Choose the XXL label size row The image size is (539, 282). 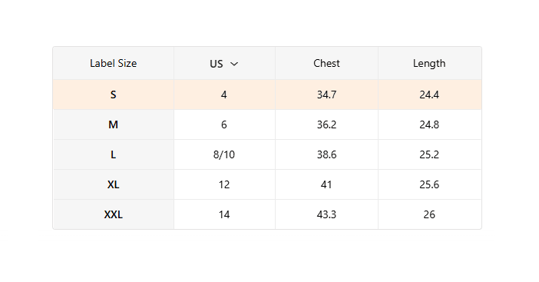click(114, 214)
